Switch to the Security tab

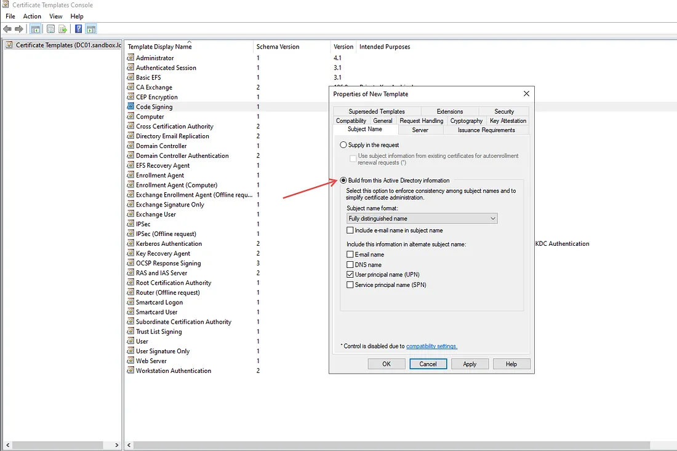(503, 111)
